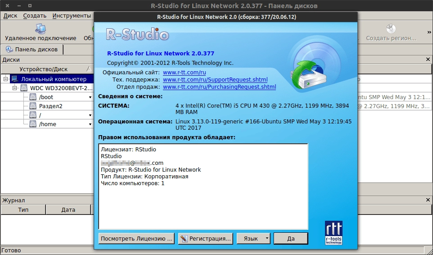Screen dimensions: 433x255
Task: Maximize the main R-Studio window
Action: tap(30, 5)
